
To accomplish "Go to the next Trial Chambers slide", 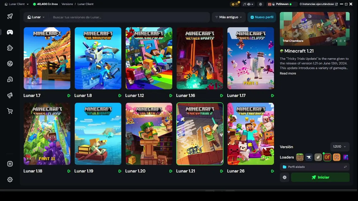I will pos(345,41).
